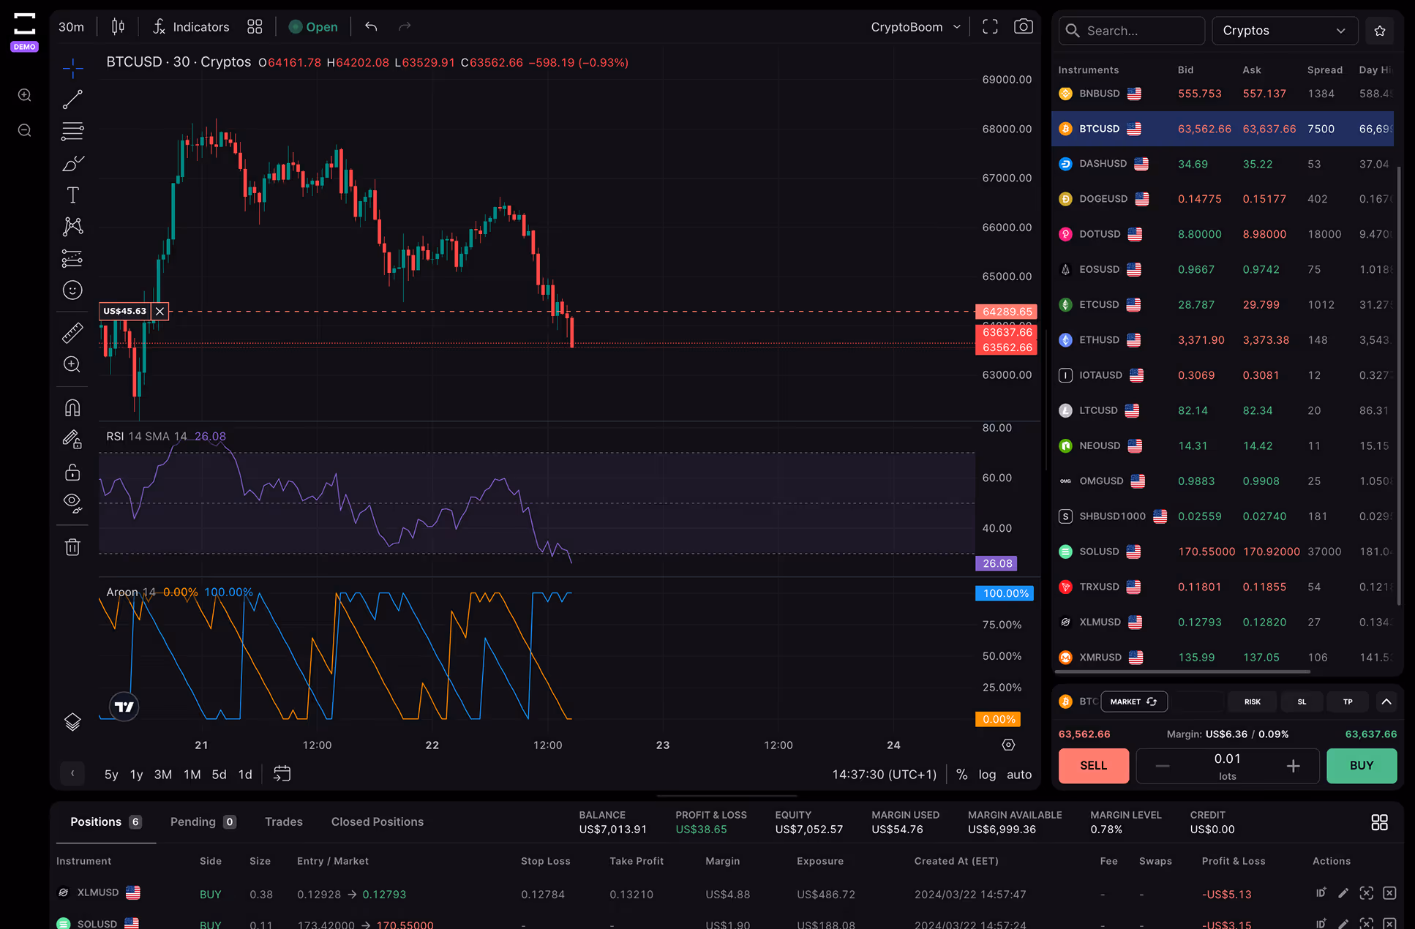Toggle hide all drawings eye icon

point(72,503)
